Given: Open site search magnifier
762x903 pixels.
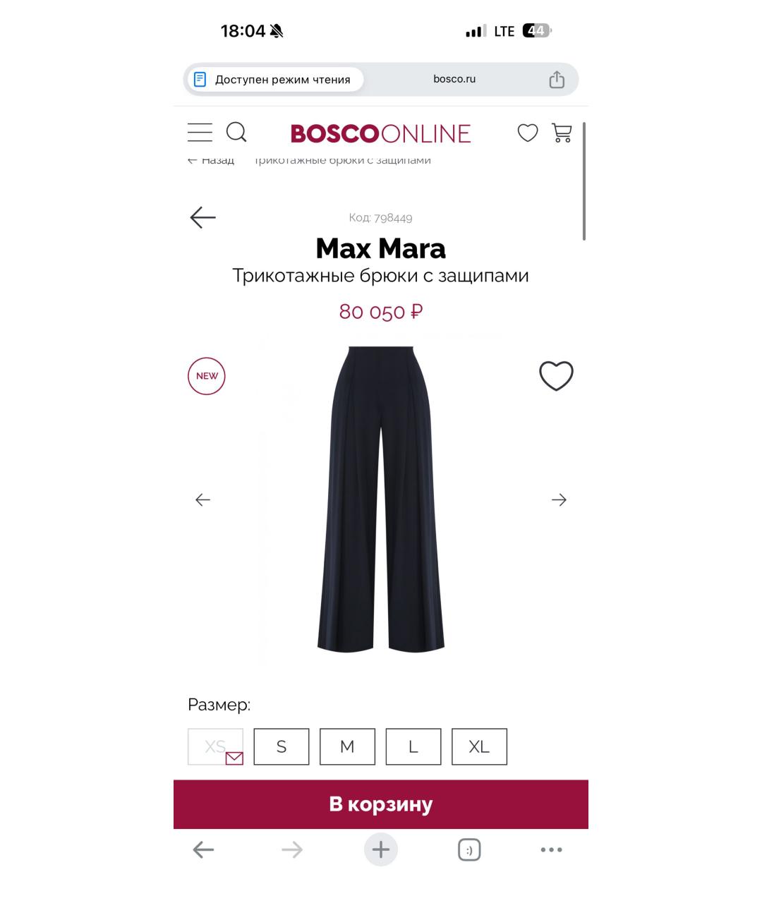Looking at the screenshot, I should pos(236,132).
